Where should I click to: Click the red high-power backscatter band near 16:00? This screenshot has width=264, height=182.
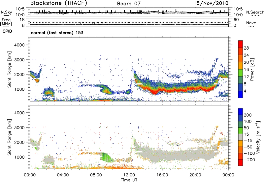pos(162,89)
